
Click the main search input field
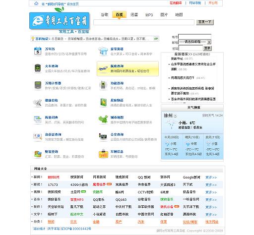(144, 22)
